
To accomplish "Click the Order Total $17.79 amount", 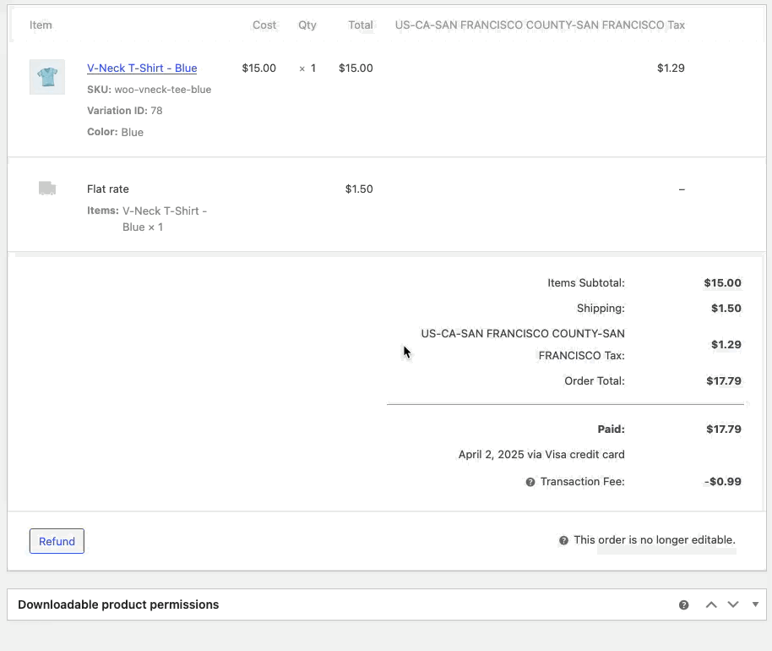I will pyautogui.click(x=724, y=380).
